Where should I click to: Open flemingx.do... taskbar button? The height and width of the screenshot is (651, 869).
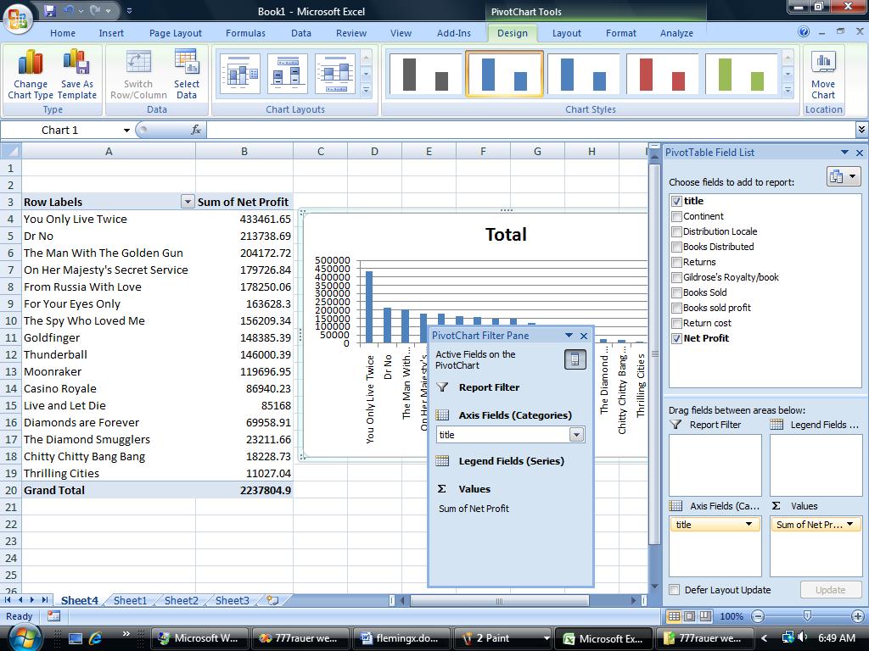[401, 638]
